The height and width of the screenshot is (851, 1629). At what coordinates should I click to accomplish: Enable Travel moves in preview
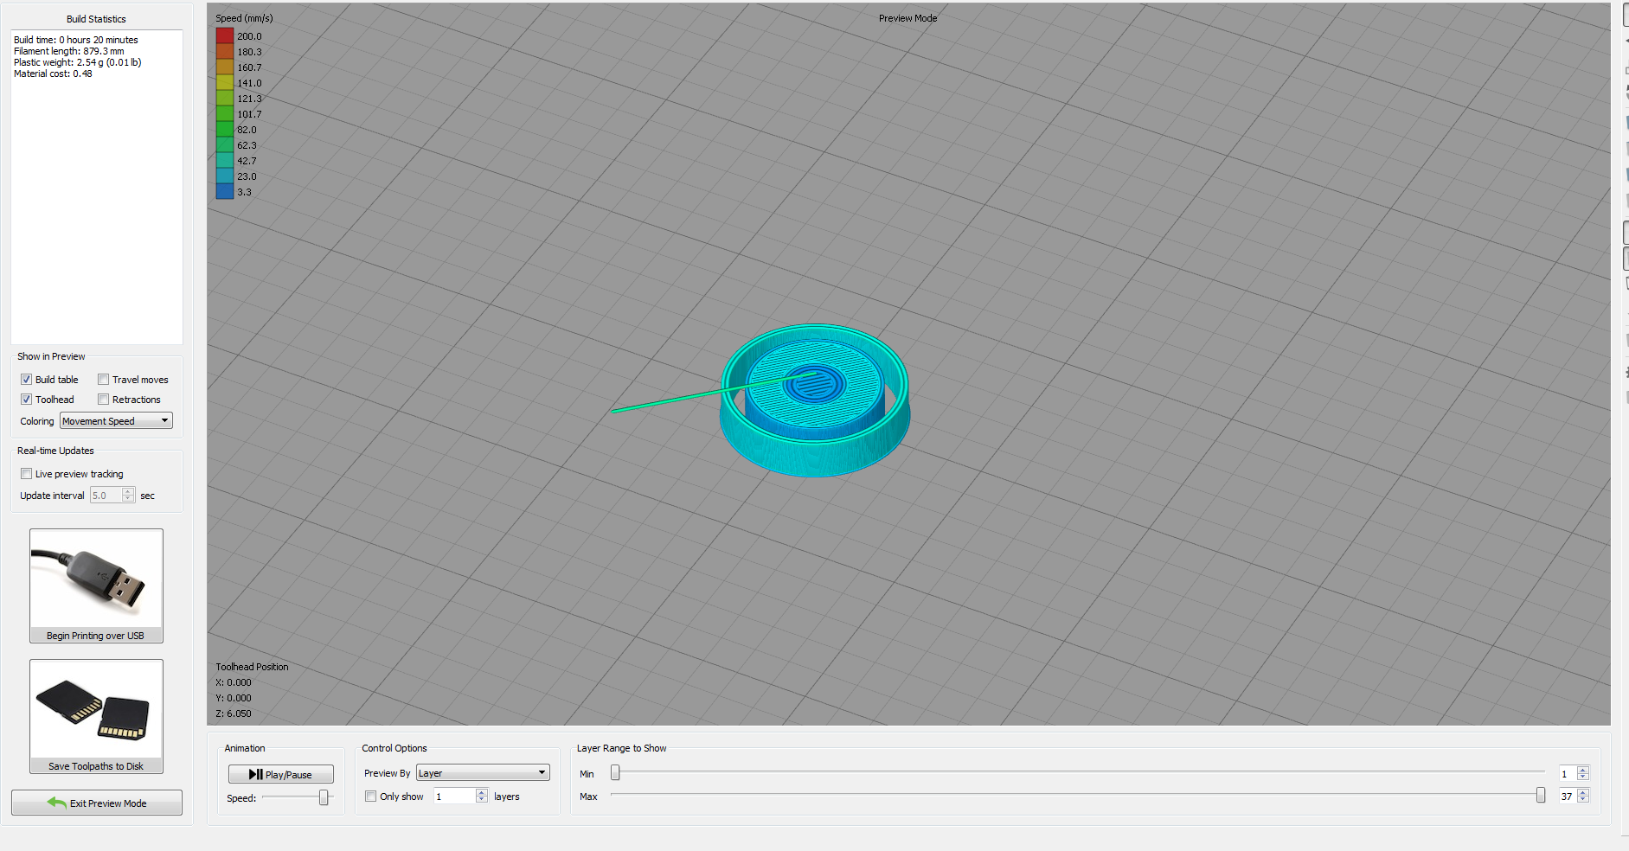[x=103, y=379]
